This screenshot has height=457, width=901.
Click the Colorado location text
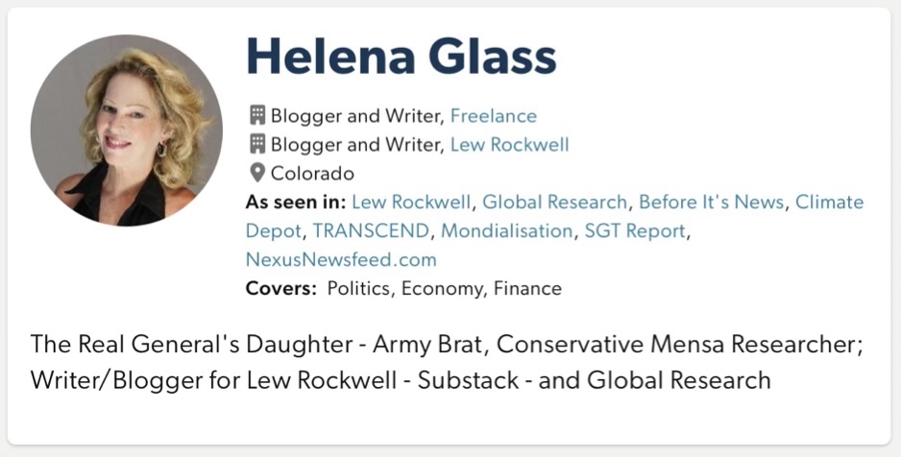[x=312, y=174]
